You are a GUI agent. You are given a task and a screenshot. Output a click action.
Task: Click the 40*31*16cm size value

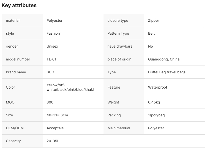57,115
